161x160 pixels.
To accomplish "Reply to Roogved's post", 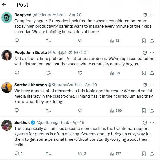I will click(x=17, y=40).
